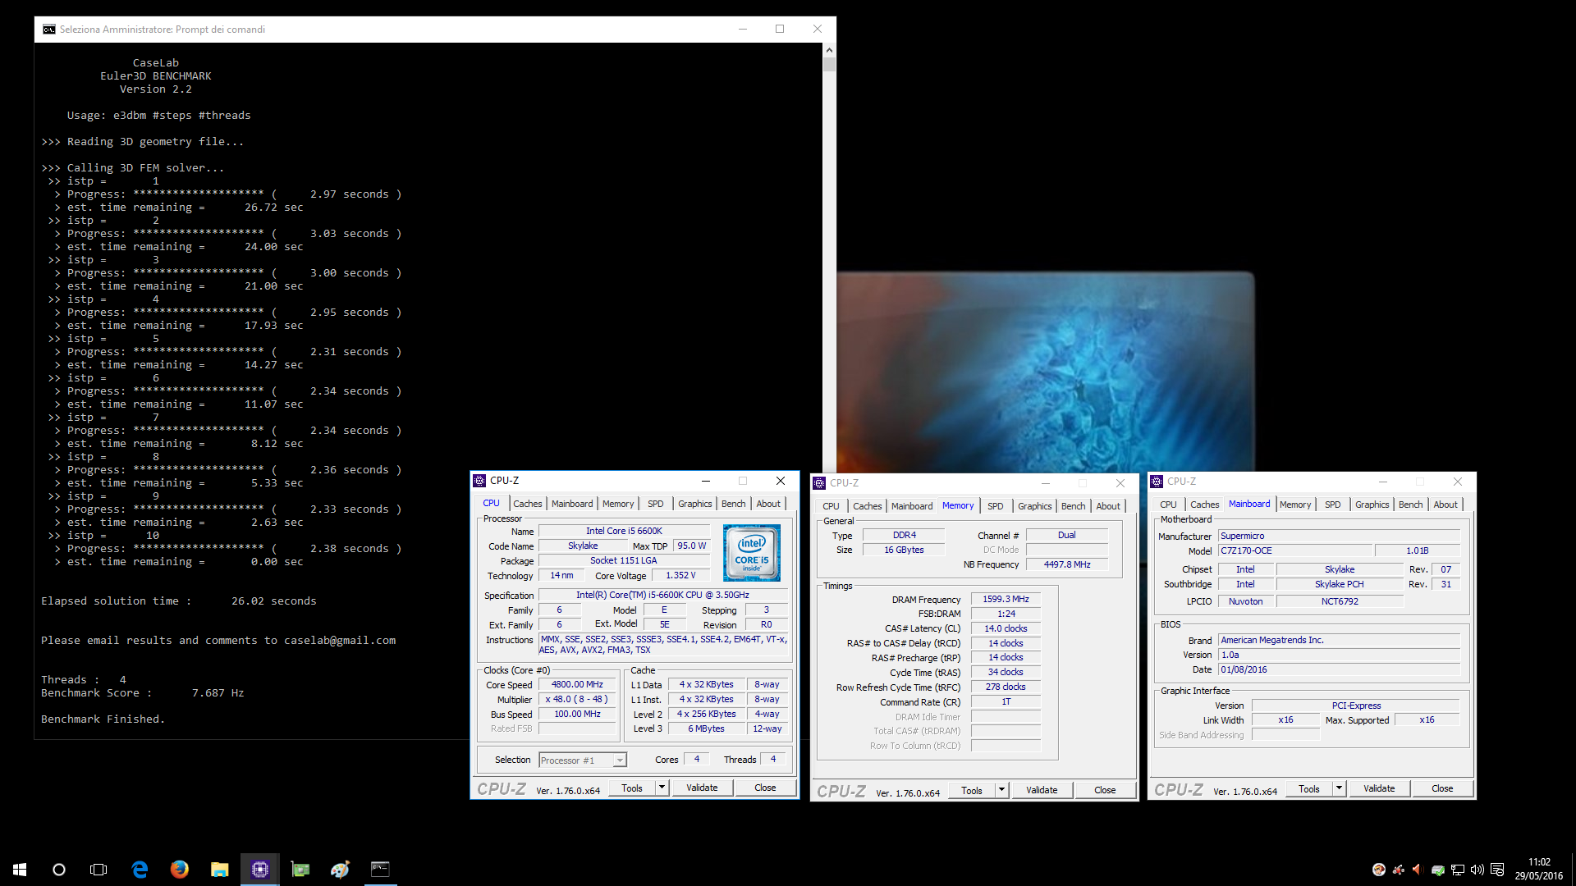Click the Manufacturer Supermicro field
Viewport: 1576px width, 886px height.
[x=1339, y=536]
